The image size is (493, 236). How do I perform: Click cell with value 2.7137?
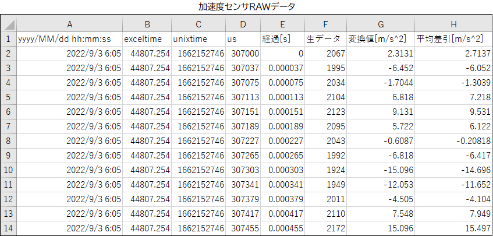tap(453, 54)
